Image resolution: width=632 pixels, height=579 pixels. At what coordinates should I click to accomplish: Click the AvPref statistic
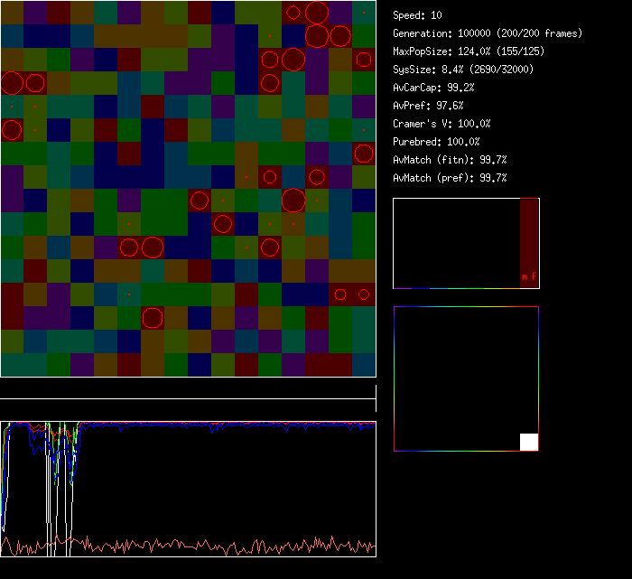click(428, 106)
